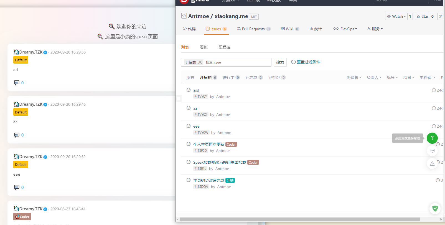Click the horizontal scrollbar of Gitee window

tap(300, 219)
